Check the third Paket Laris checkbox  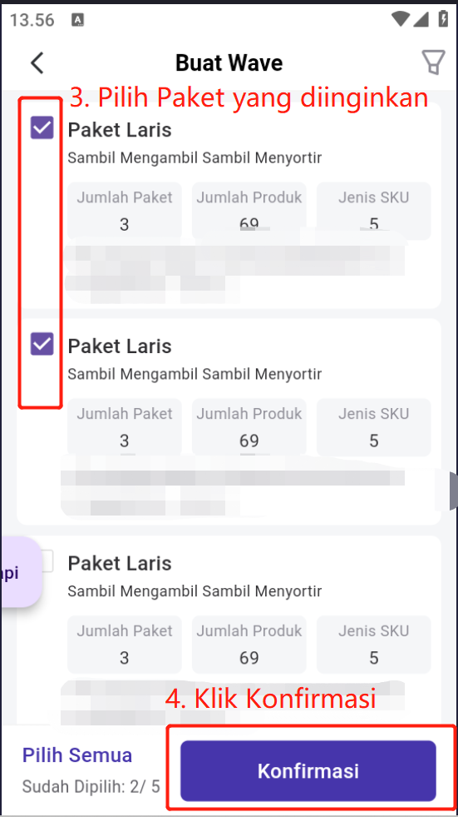47,561
